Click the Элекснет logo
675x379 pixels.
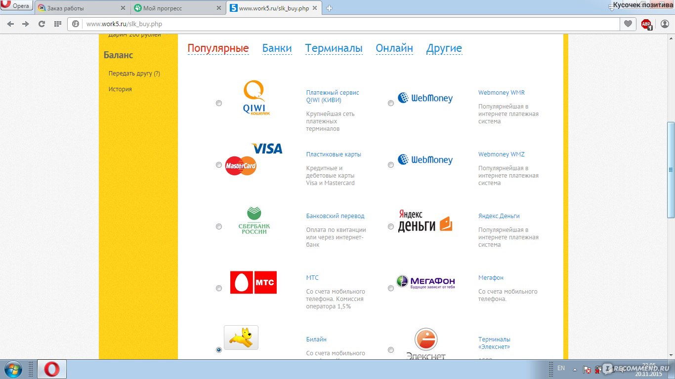(x=425, y=344)
